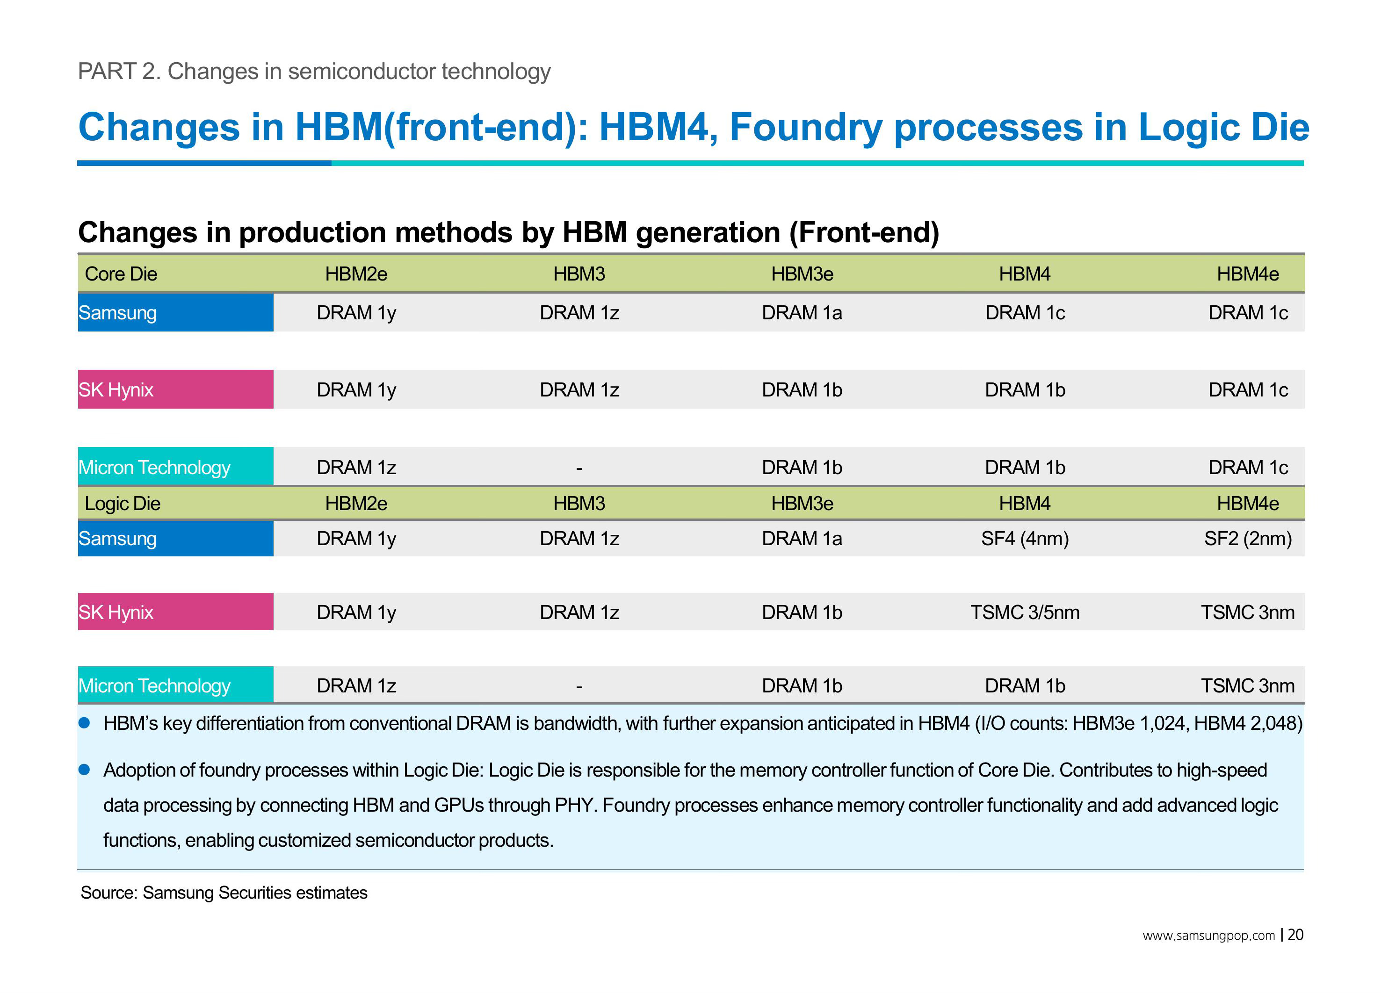Click the 'SF2 (2nm)' cell
Image resolution: width=1381 pixels, height=994 pixels.
(1248, 539)
